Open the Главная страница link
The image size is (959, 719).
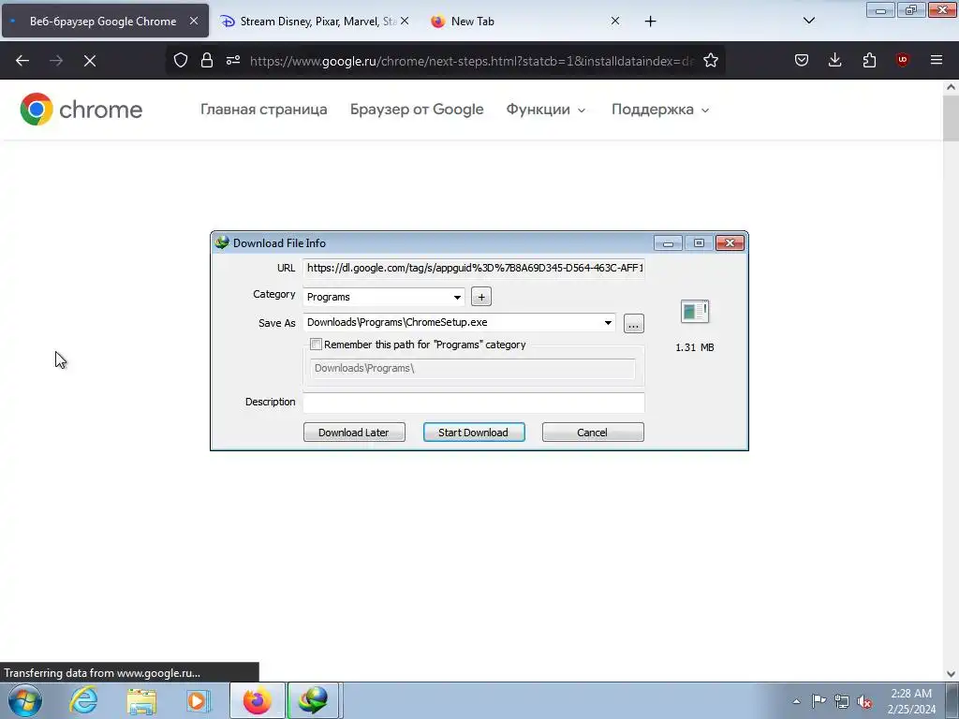click(x=263, y=110)
